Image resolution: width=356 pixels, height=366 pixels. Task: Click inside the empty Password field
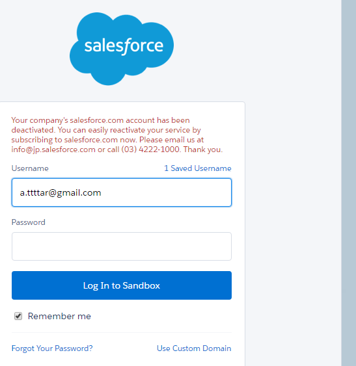coord(122,246)
